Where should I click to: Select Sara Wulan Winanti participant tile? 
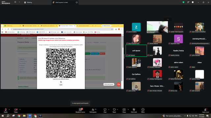[x=157, y=86]
